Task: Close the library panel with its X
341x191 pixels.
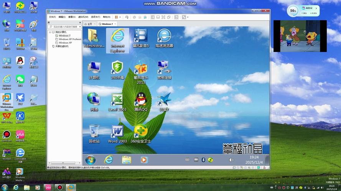Action: click(x=80, y=23)
